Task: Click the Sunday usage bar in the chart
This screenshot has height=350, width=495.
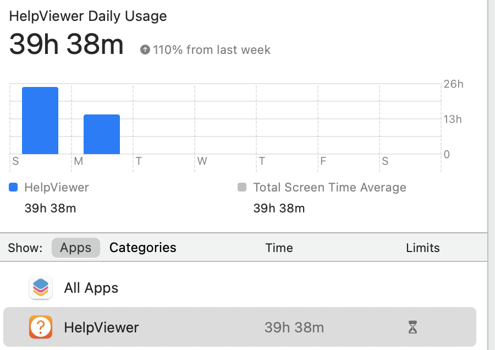Action: (x=40, y=121)
